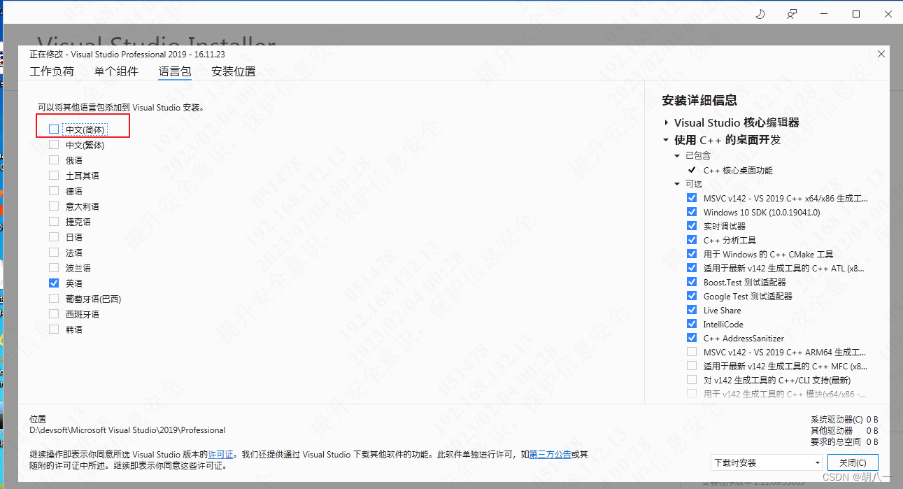
Task: Uncheck 实时调试器 component
Action: coord(692,226)
